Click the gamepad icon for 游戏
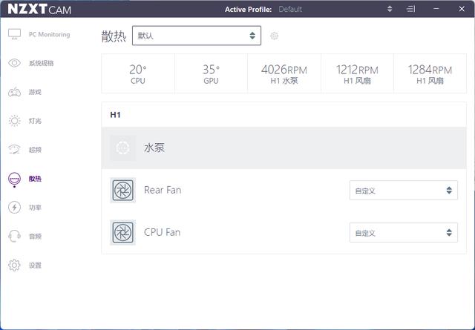The image size is (475, 330). pos(14,92)
